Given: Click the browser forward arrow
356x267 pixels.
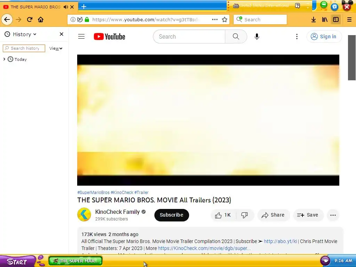Looking at the screenshot, I should click(18, 19).
